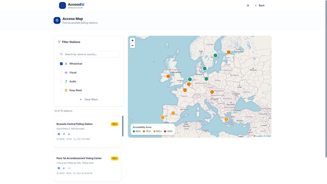
Task: Go back using the Back button
Action: (x=260, y=5)
